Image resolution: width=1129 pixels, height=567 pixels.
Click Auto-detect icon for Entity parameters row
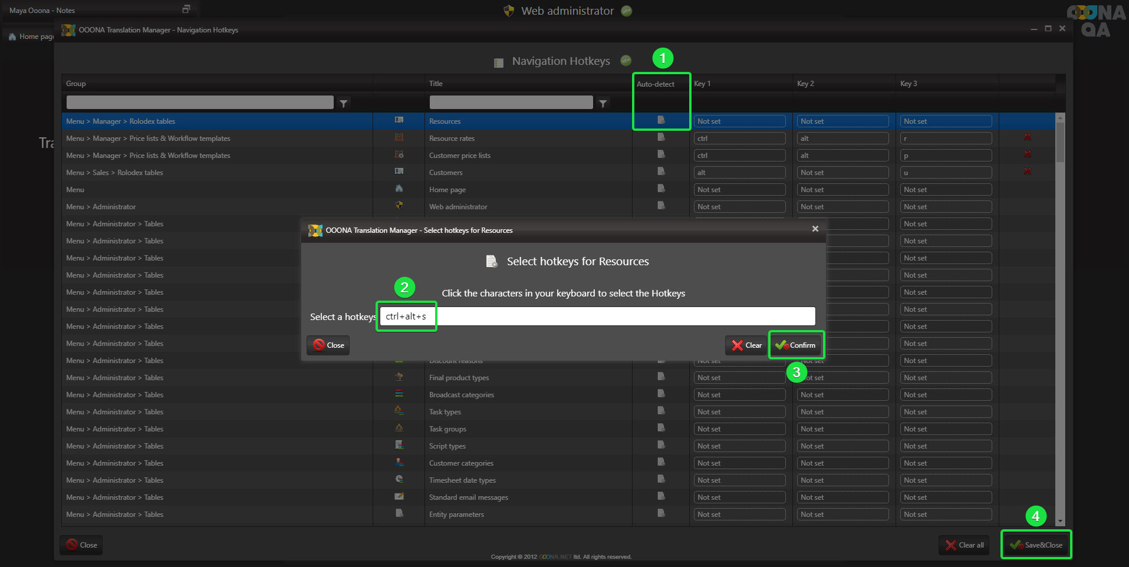tap(661, 513)
